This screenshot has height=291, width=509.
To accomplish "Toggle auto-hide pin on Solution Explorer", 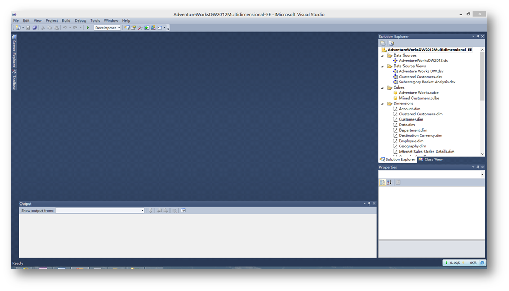I will 478,36.
